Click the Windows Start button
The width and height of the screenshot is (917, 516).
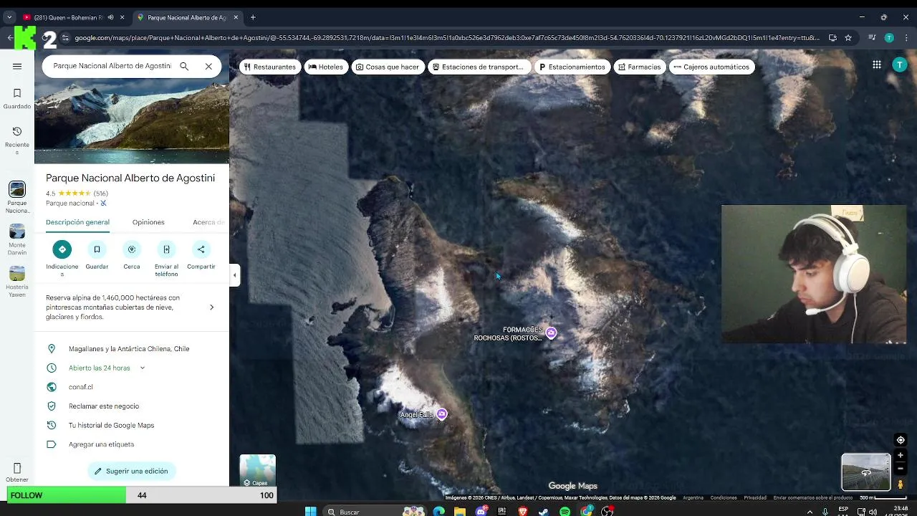[310, 511]
